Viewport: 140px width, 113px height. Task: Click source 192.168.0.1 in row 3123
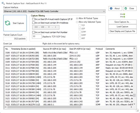(x=49, y=104)
